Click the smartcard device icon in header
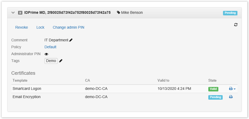The image size is (249, 119). click(20, 13)
